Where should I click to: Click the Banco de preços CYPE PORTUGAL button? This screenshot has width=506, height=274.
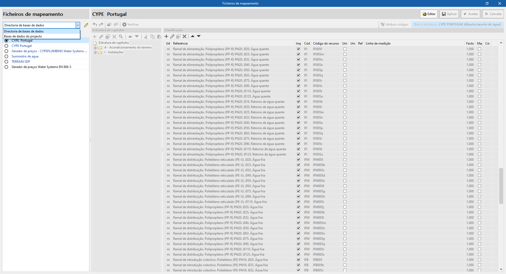[x=458, y=25]
